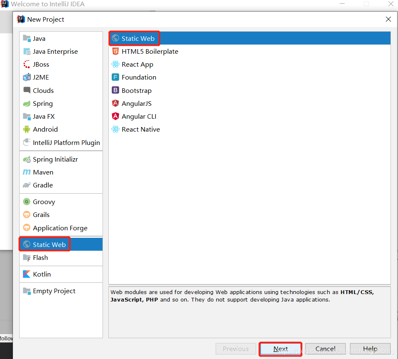
Task: Click the Previous button
Action: [x=236, y=349]
